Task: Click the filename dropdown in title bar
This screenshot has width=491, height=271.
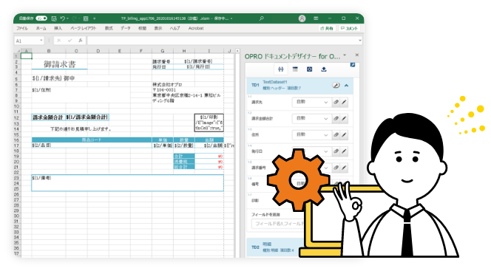Action: (x=231, y=18)
